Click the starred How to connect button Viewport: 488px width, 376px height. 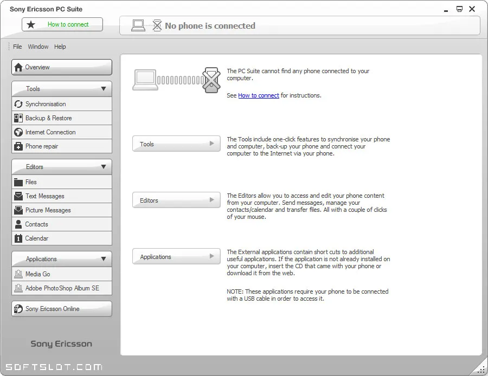point(62,24)
